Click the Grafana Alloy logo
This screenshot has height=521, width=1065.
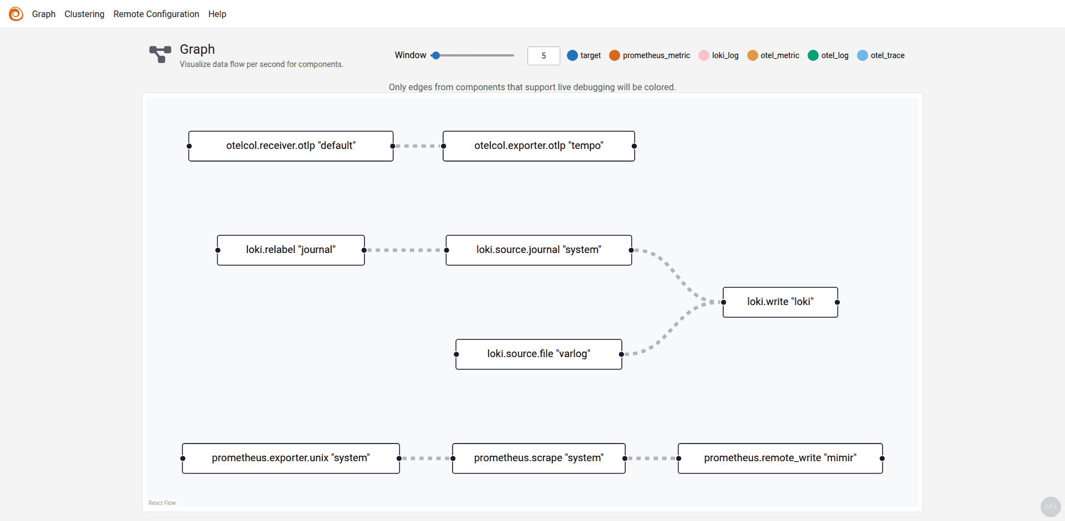(16, 14)
